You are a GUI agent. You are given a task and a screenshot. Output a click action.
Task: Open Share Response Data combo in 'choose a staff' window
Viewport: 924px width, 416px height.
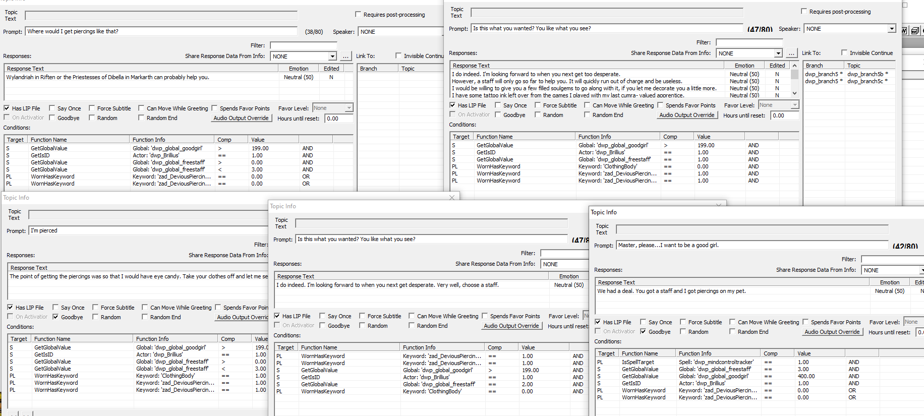pyautogui.click(x=564, y=264)
